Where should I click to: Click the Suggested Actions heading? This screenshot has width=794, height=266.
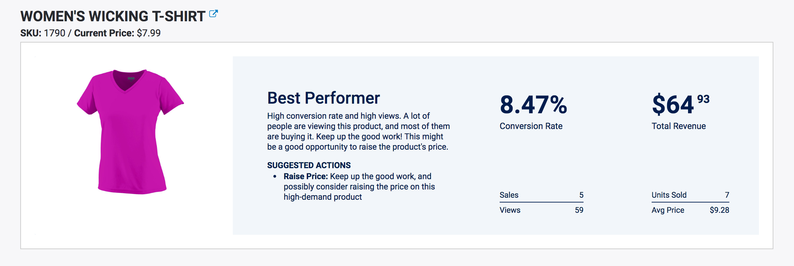(309, 165)
